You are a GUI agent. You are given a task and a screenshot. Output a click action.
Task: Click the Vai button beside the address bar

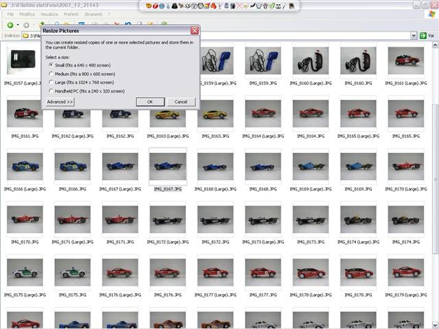pyautogui.click(x=427, y=36)
